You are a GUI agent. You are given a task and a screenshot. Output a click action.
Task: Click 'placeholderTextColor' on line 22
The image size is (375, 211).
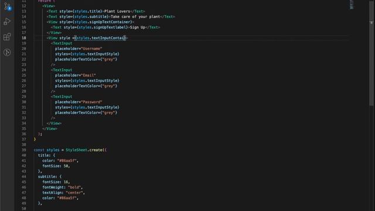point(76,59)
